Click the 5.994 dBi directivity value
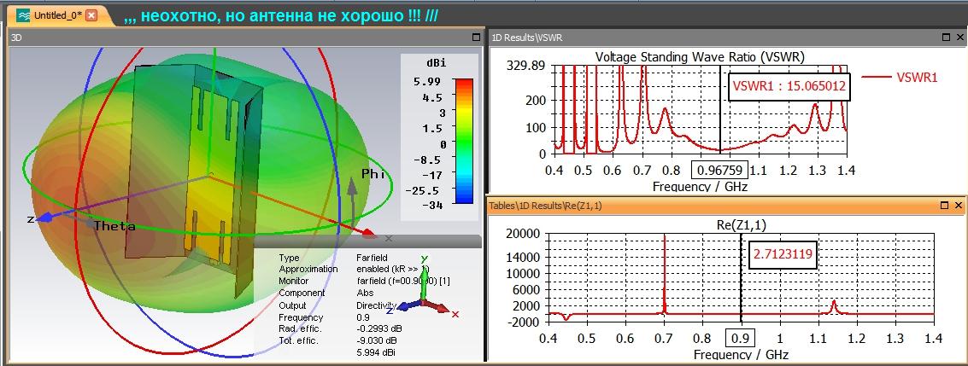 (376, 352)
